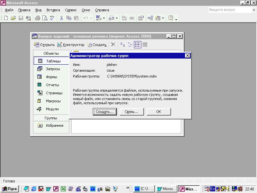Switch database window to Details view
Image resolution: width=257 pixels, height=193 pixels.
145,44
